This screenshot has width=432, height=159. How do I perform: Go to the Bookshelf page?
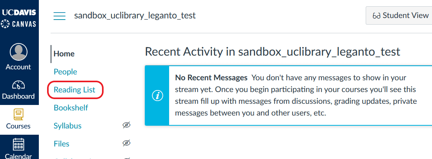coord(71,108)
